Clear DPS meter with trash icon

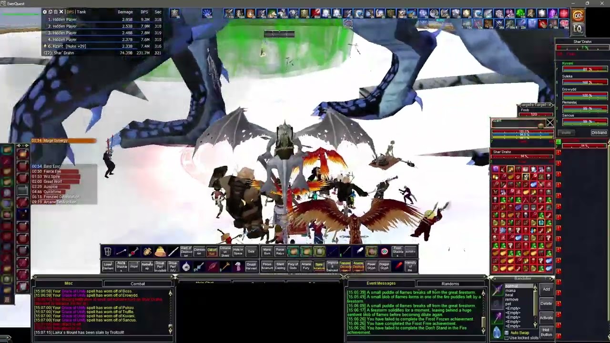tap(56, 12)
